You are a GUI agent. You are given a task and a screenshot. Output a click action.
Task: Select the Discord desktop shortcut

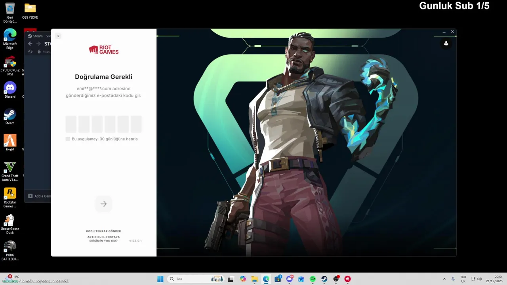coord(10,90)
